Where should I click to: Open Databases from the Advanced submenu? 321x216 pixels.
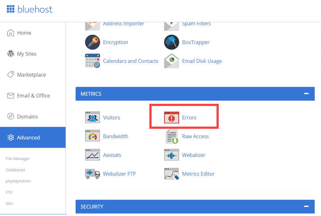(16, 170)
